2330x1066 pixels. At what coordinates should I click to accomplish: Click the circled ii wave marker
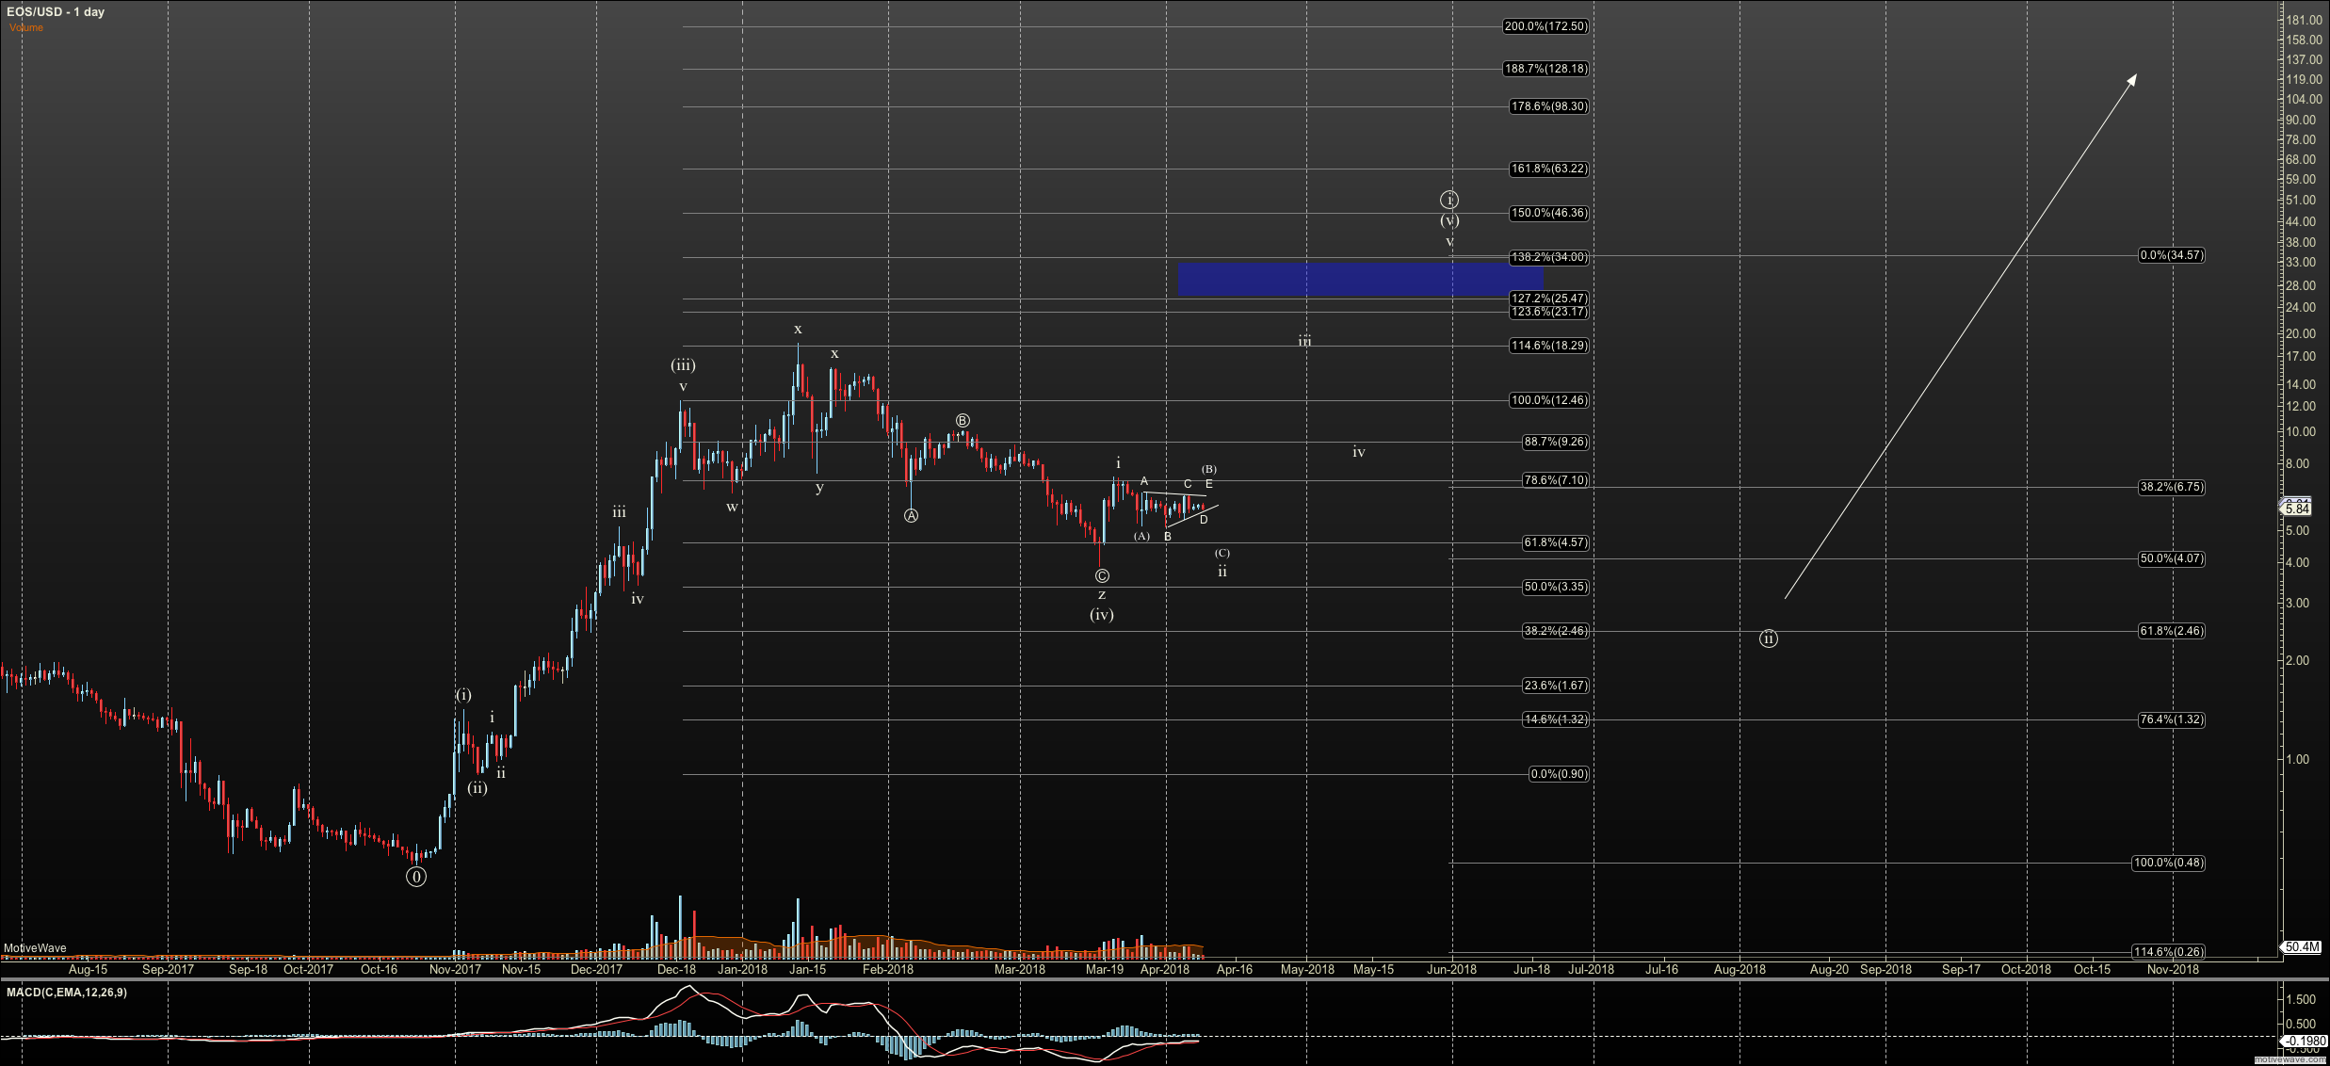[1769, 638]
